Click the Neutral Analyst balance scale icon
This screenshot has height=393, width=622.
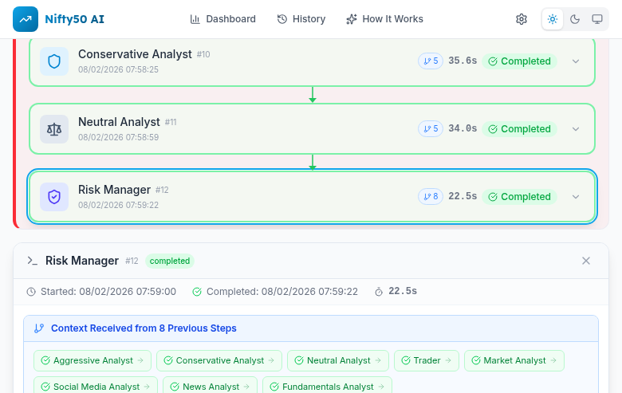click(x=54, y=129)
